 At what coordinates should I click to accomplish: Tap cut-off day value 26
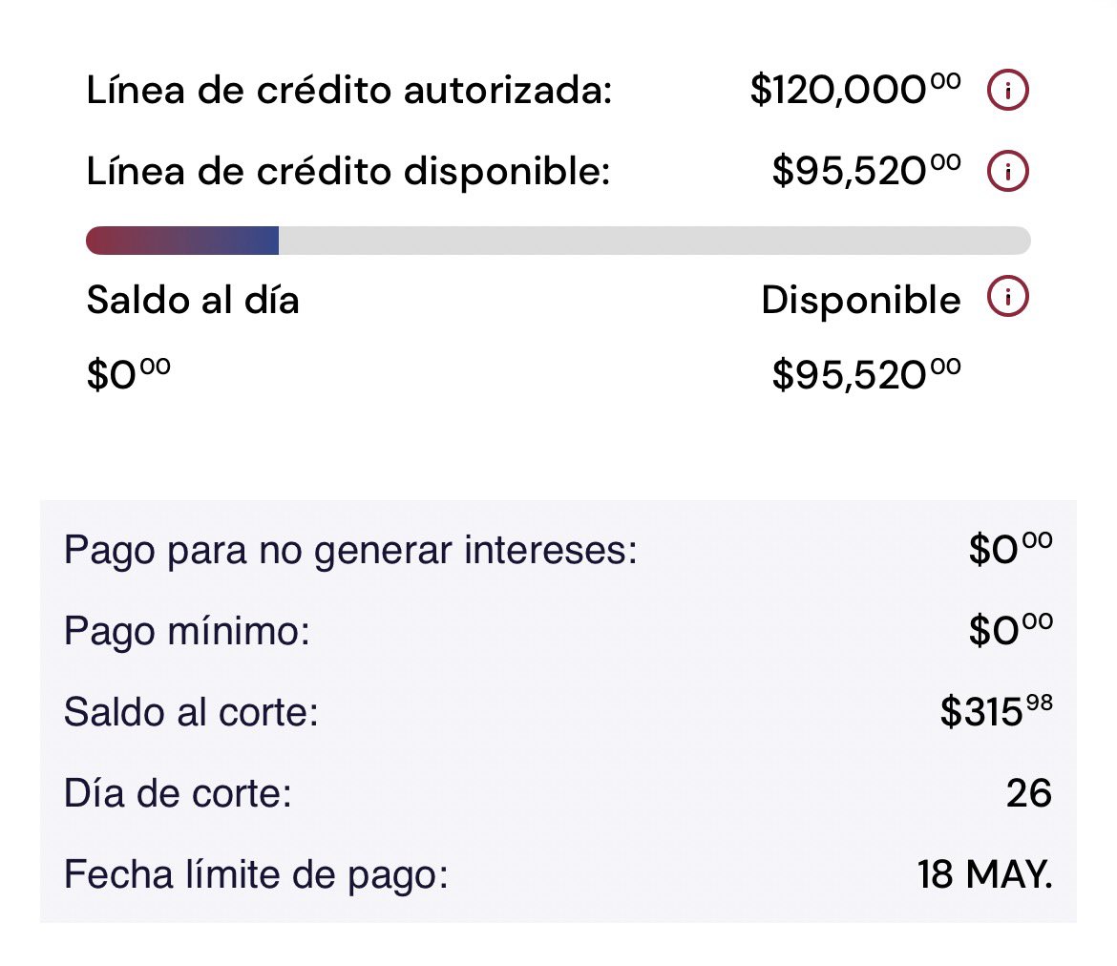click(1028, 793)
